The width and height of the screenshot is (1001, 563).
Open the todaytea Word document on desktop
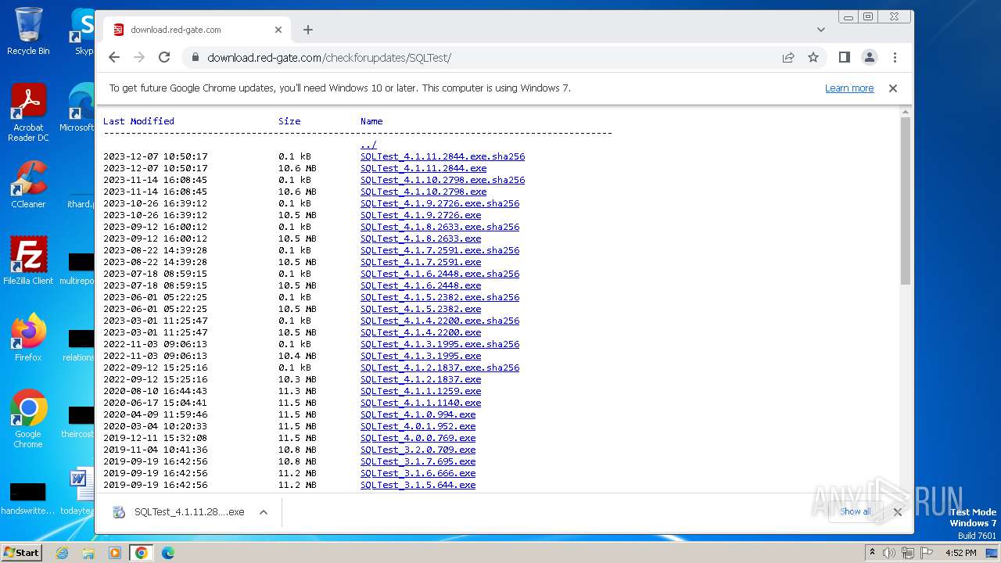pos(77,491)
